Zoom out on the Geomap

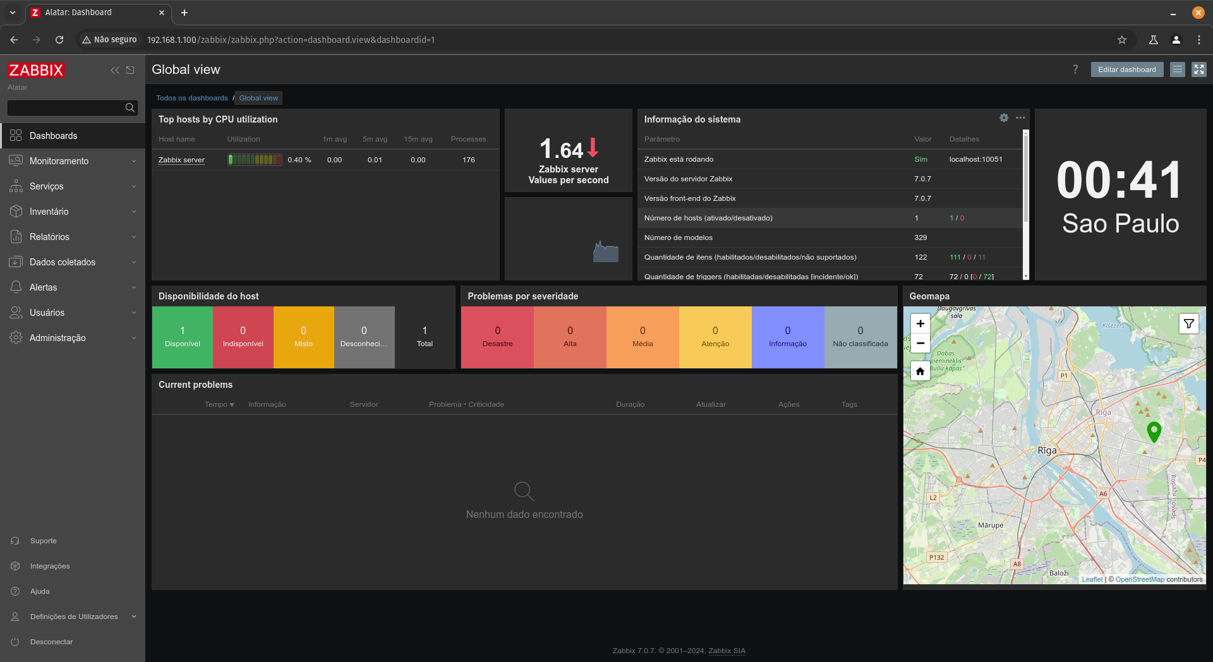(920, 343)
